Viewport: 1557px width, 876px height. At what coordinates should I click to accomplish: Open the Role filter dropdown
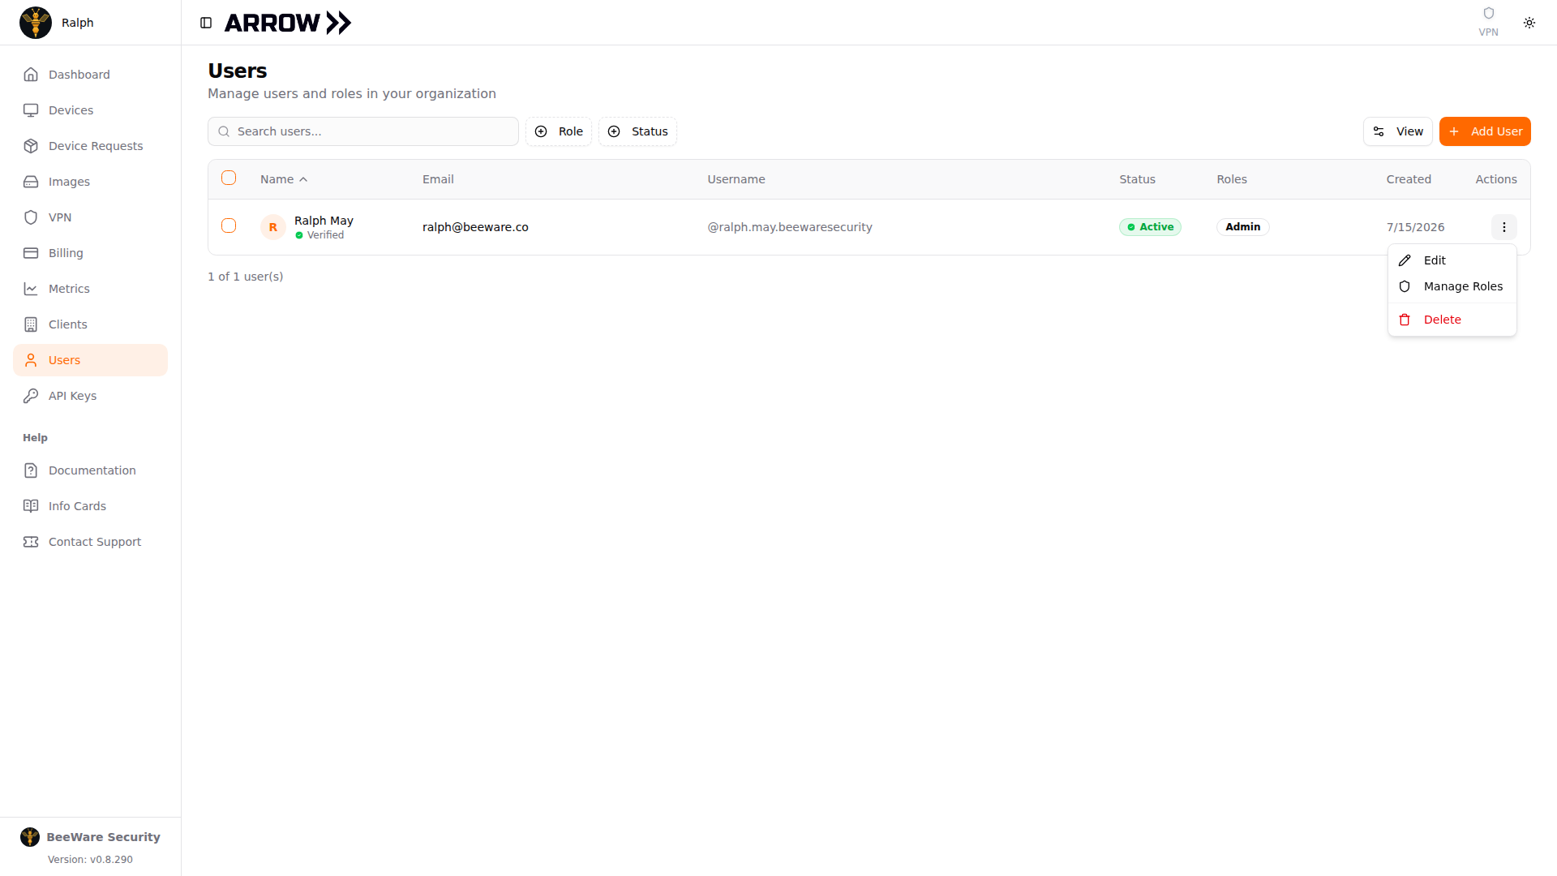click(559, 131)
